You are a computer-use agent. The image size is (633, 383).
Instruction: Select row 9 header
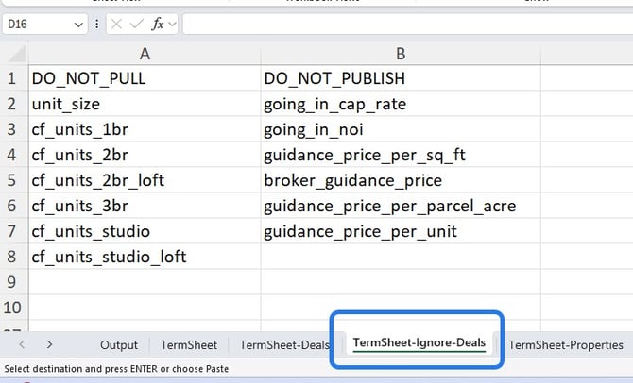click(12, 281)
